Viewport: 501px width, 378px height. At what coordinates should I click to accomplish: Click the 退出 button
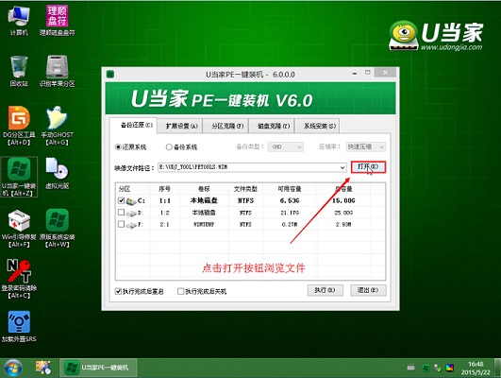tap(368, 290)
